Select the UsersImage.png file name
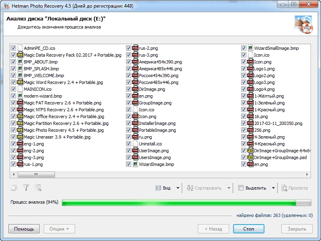 click(155, 157)
